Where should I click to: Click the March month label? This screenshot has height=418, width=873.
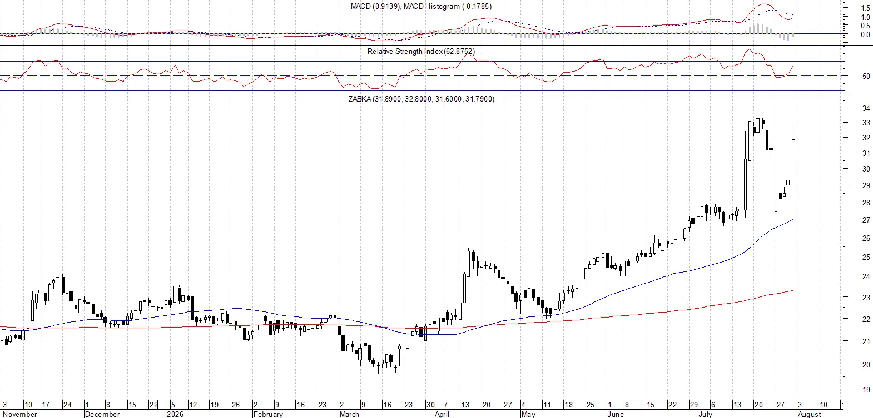[349, 414]
